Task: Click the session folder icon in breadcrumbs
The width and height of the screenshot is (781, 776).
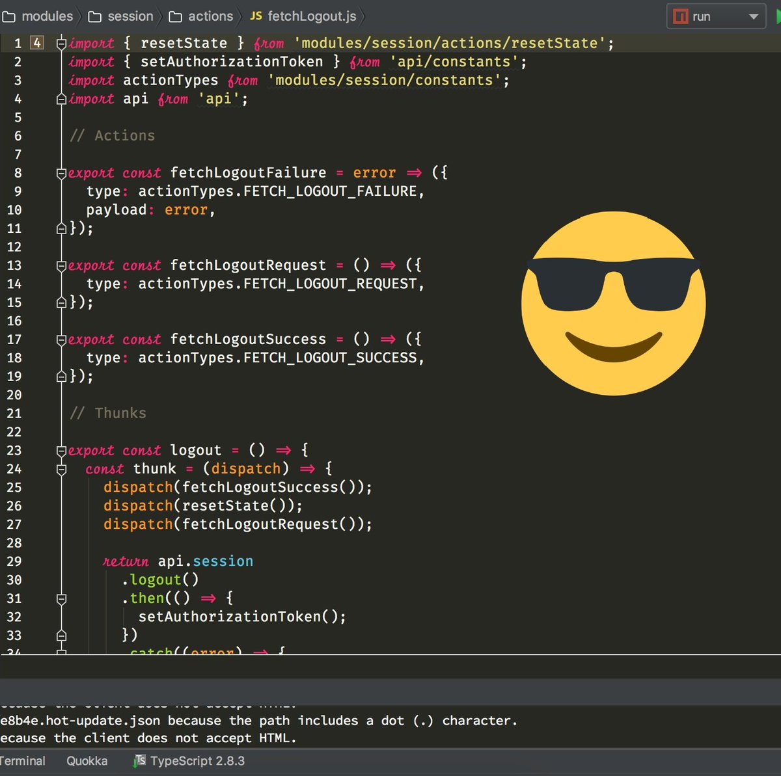Action: pyautogui.click(x=95, y=17)
